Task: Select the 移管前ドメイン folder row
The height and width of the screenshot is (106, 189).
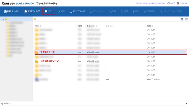Action: (x=111, y=52)
